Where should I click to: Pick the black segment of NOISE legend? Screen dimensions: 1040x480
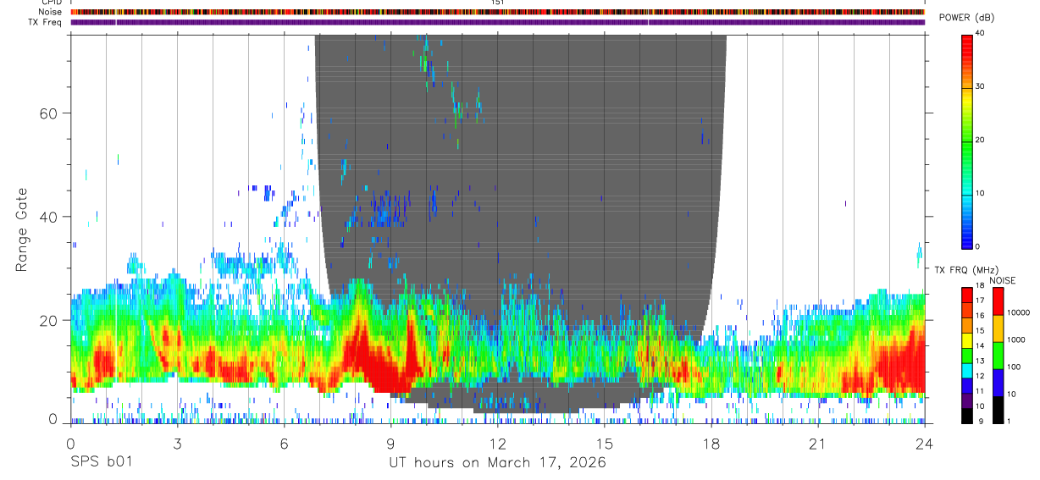[999, 410]
